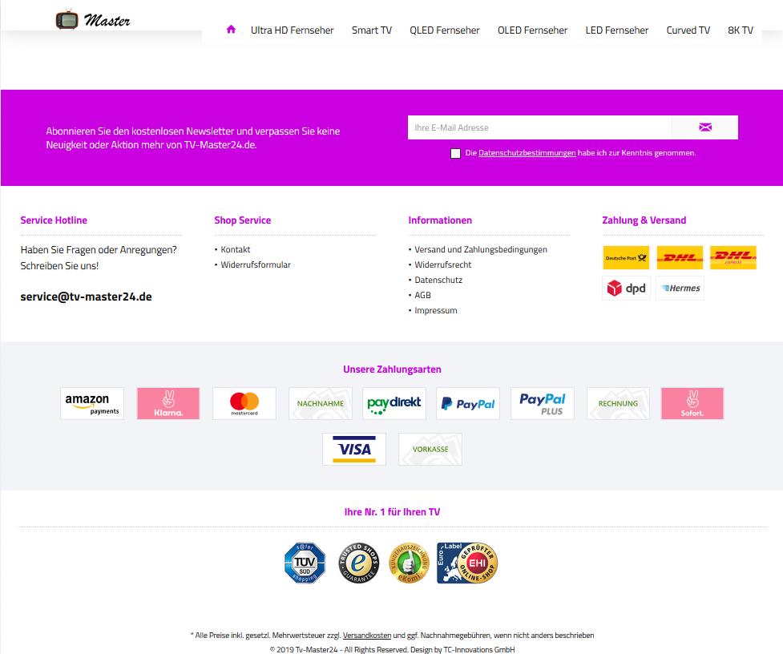This screenshot has height=654, width=783.
Task: Open the QLED Fernseher menu item
Action: coord(445,30)
